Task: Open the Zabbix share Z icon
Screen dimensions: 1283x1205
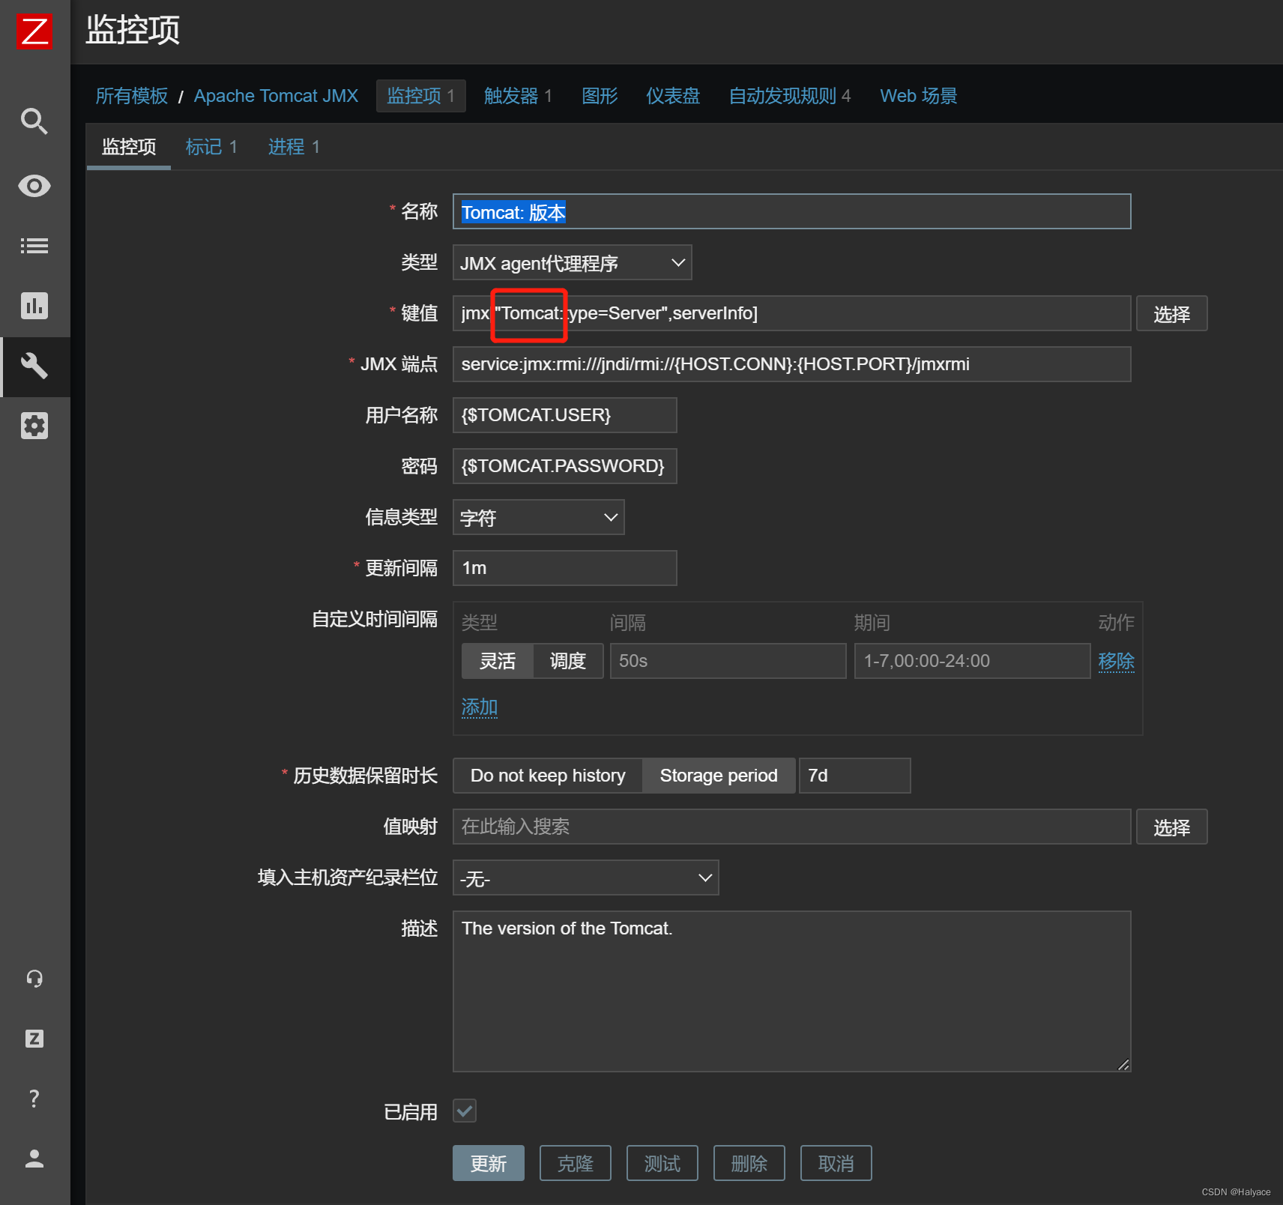Action: coord(34,1039)
